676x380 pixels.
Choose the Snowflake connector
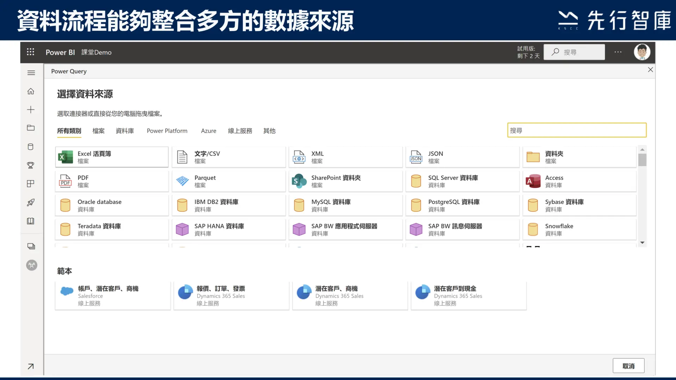pyautogui.click(x=580, y=229)
